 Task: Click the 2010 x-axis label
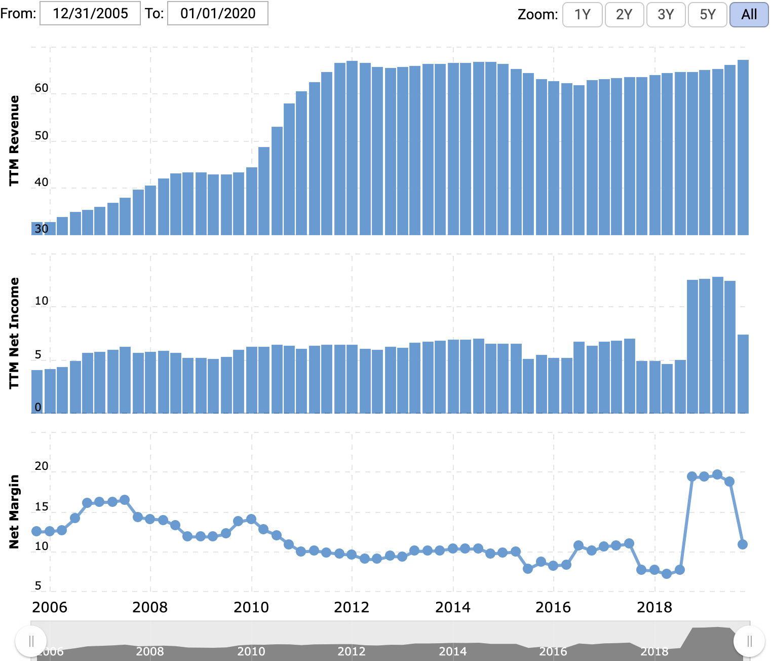point(251,607)
